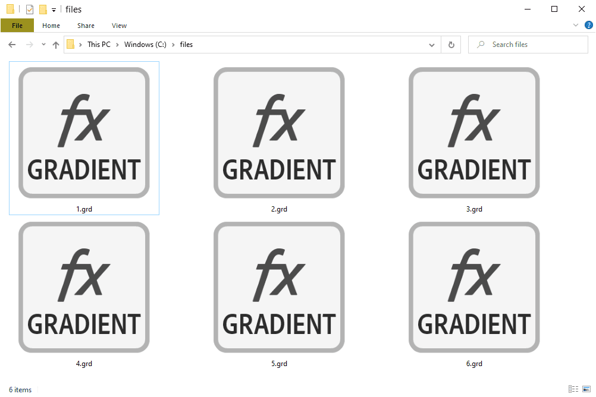Click the search magnifier icon
The image size is (596, 397).
(x=481, y=45)
